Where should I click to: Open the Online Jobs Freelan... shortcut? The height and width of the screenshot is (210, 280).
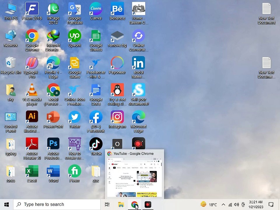[74, 95]
